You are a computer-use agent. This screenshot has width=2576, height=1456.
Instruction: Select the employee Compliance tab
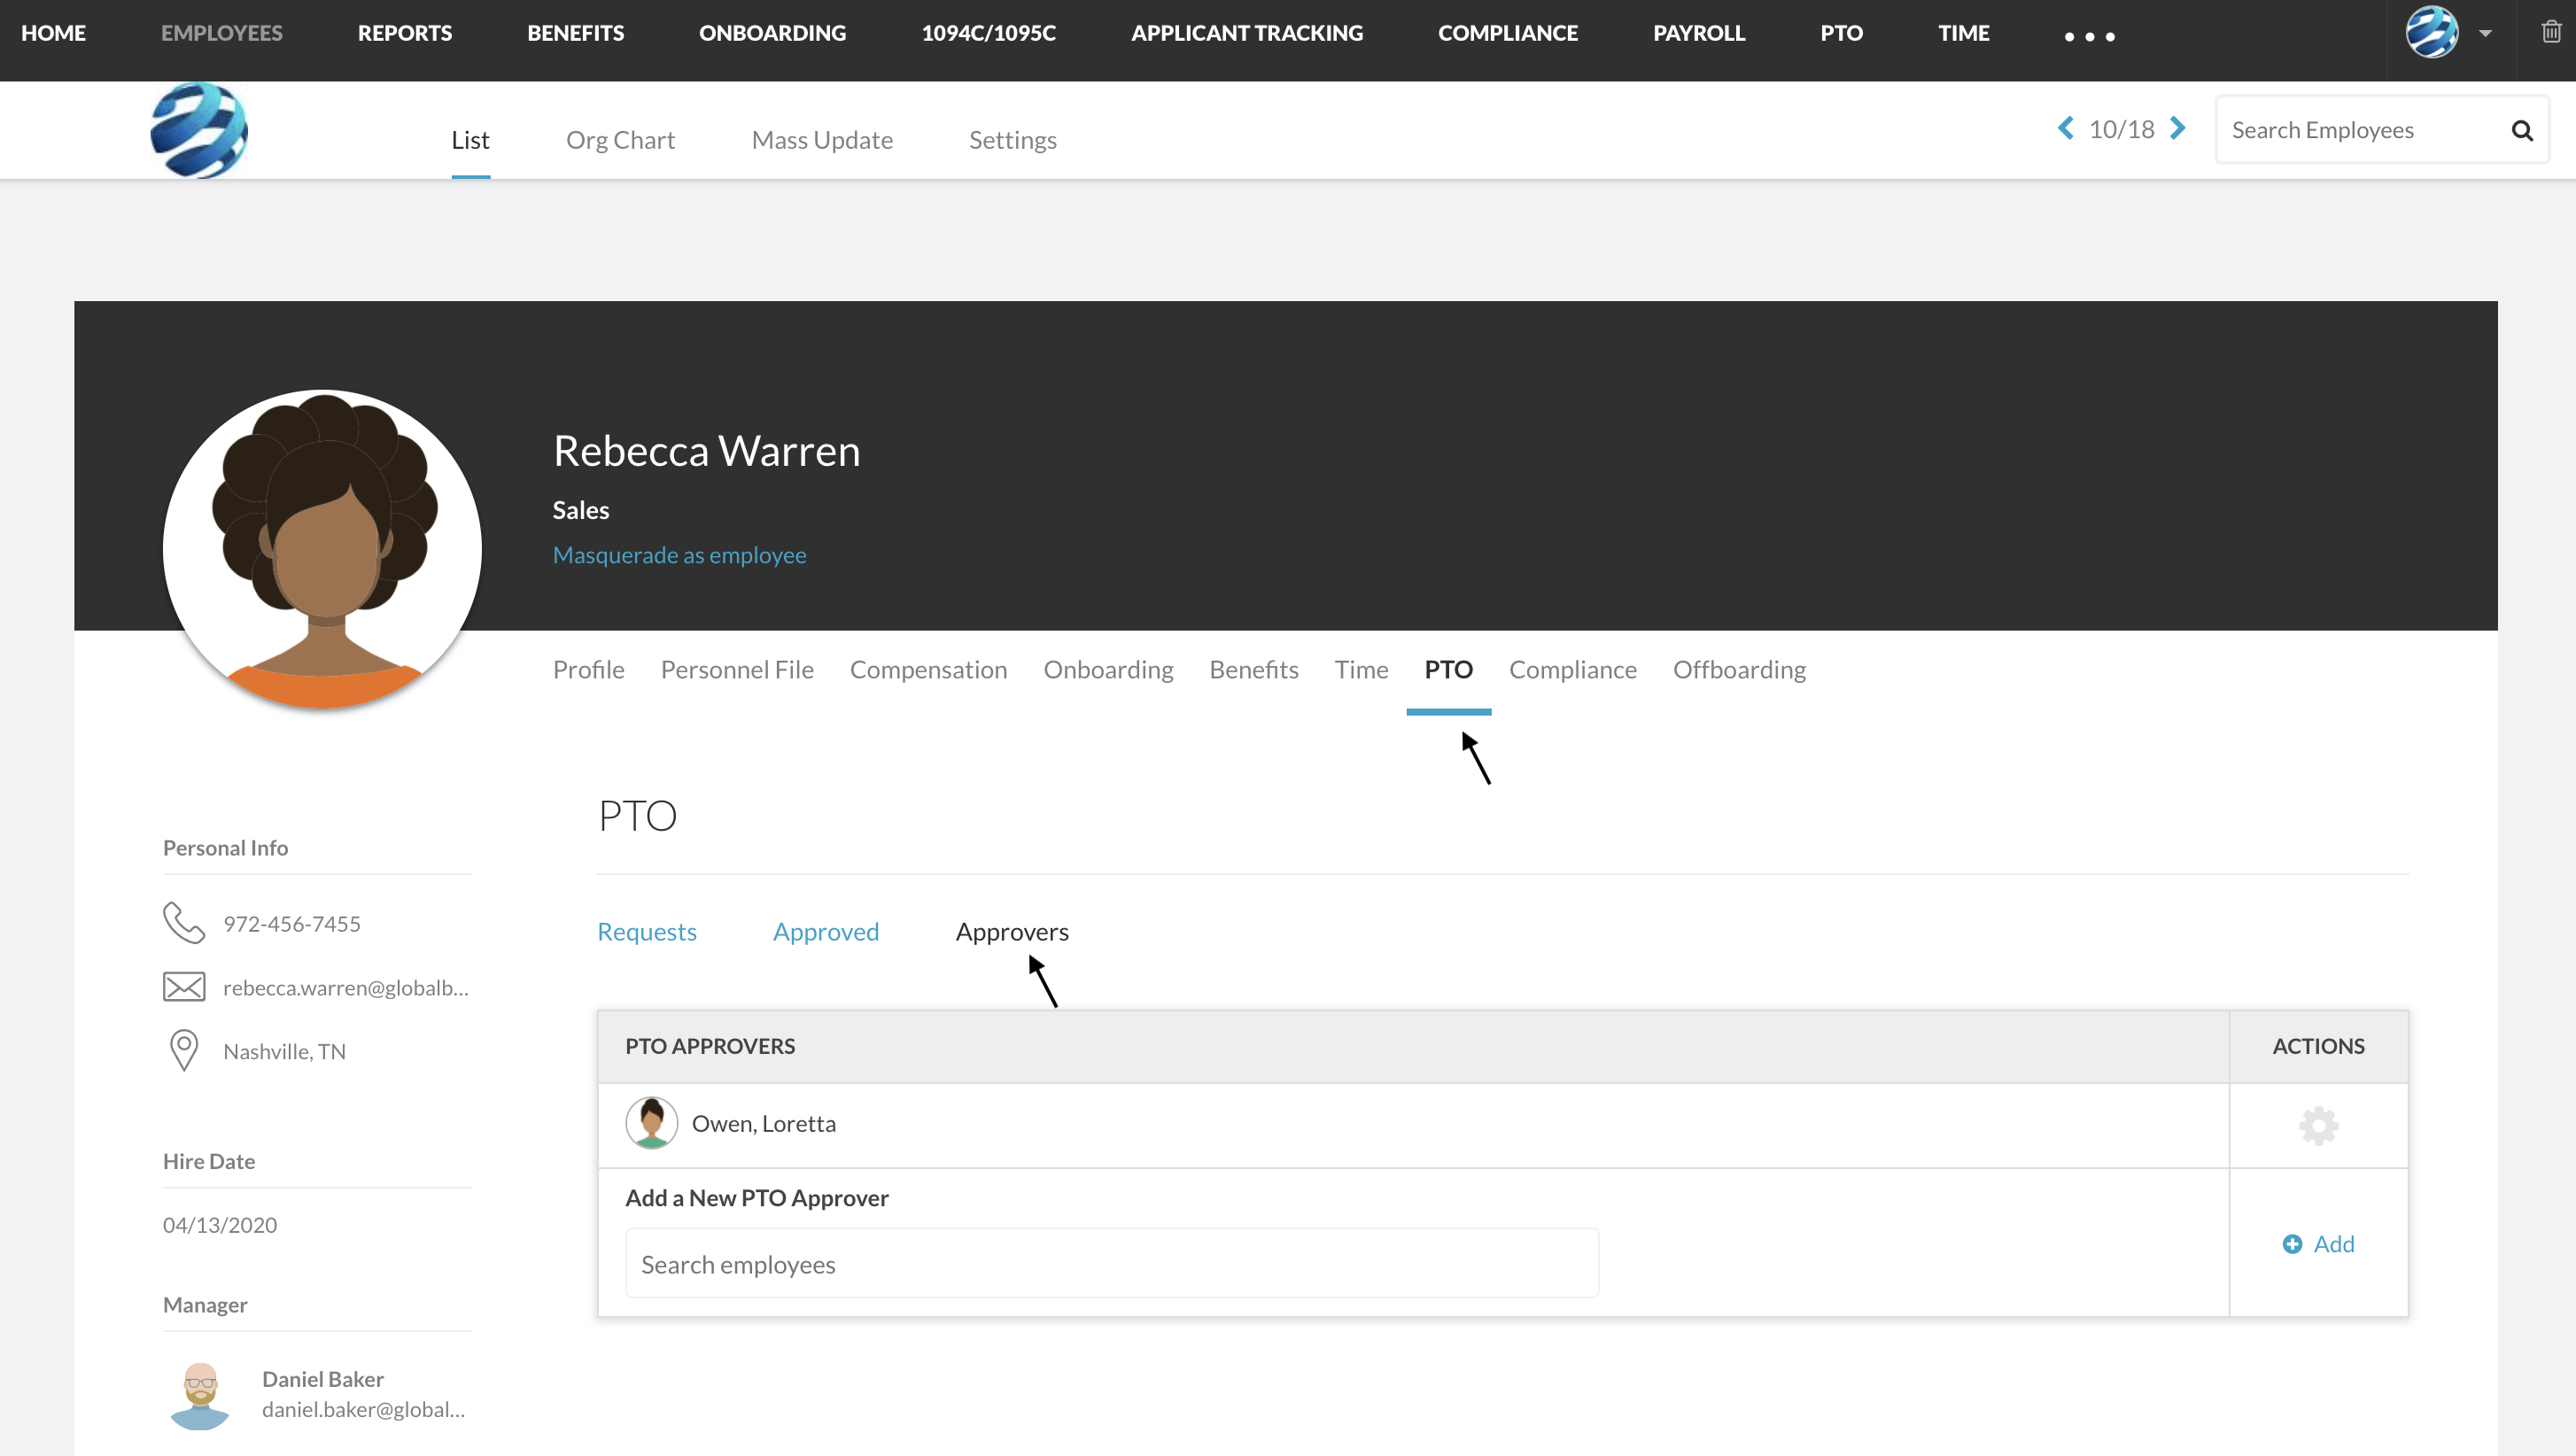click(x=1573, y=670)
